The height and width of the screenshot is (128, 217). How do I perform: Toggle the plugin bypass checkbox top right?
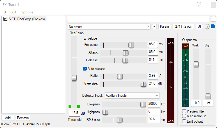point(213,26)
